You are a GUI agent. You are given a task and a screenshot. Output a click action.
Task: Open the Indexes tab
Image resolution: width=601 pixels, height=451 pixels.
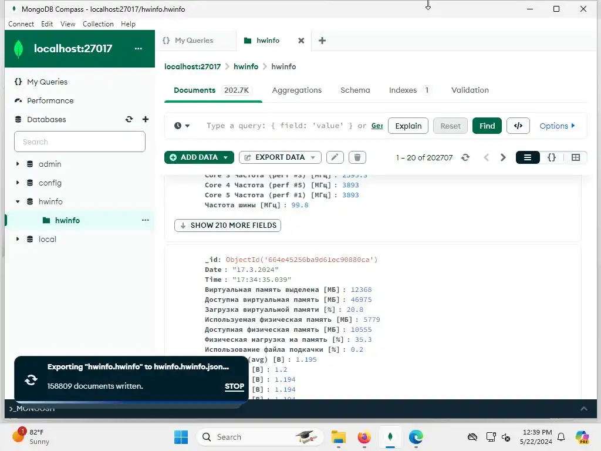(409, 90)
